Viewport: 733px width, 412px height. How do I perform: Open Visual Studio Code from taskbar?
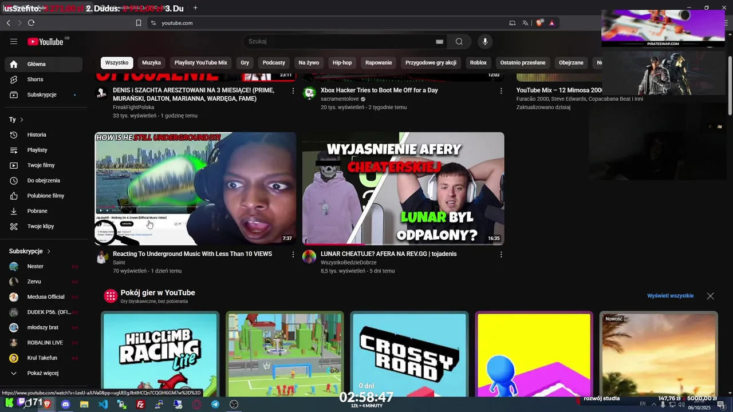(103, 404)
